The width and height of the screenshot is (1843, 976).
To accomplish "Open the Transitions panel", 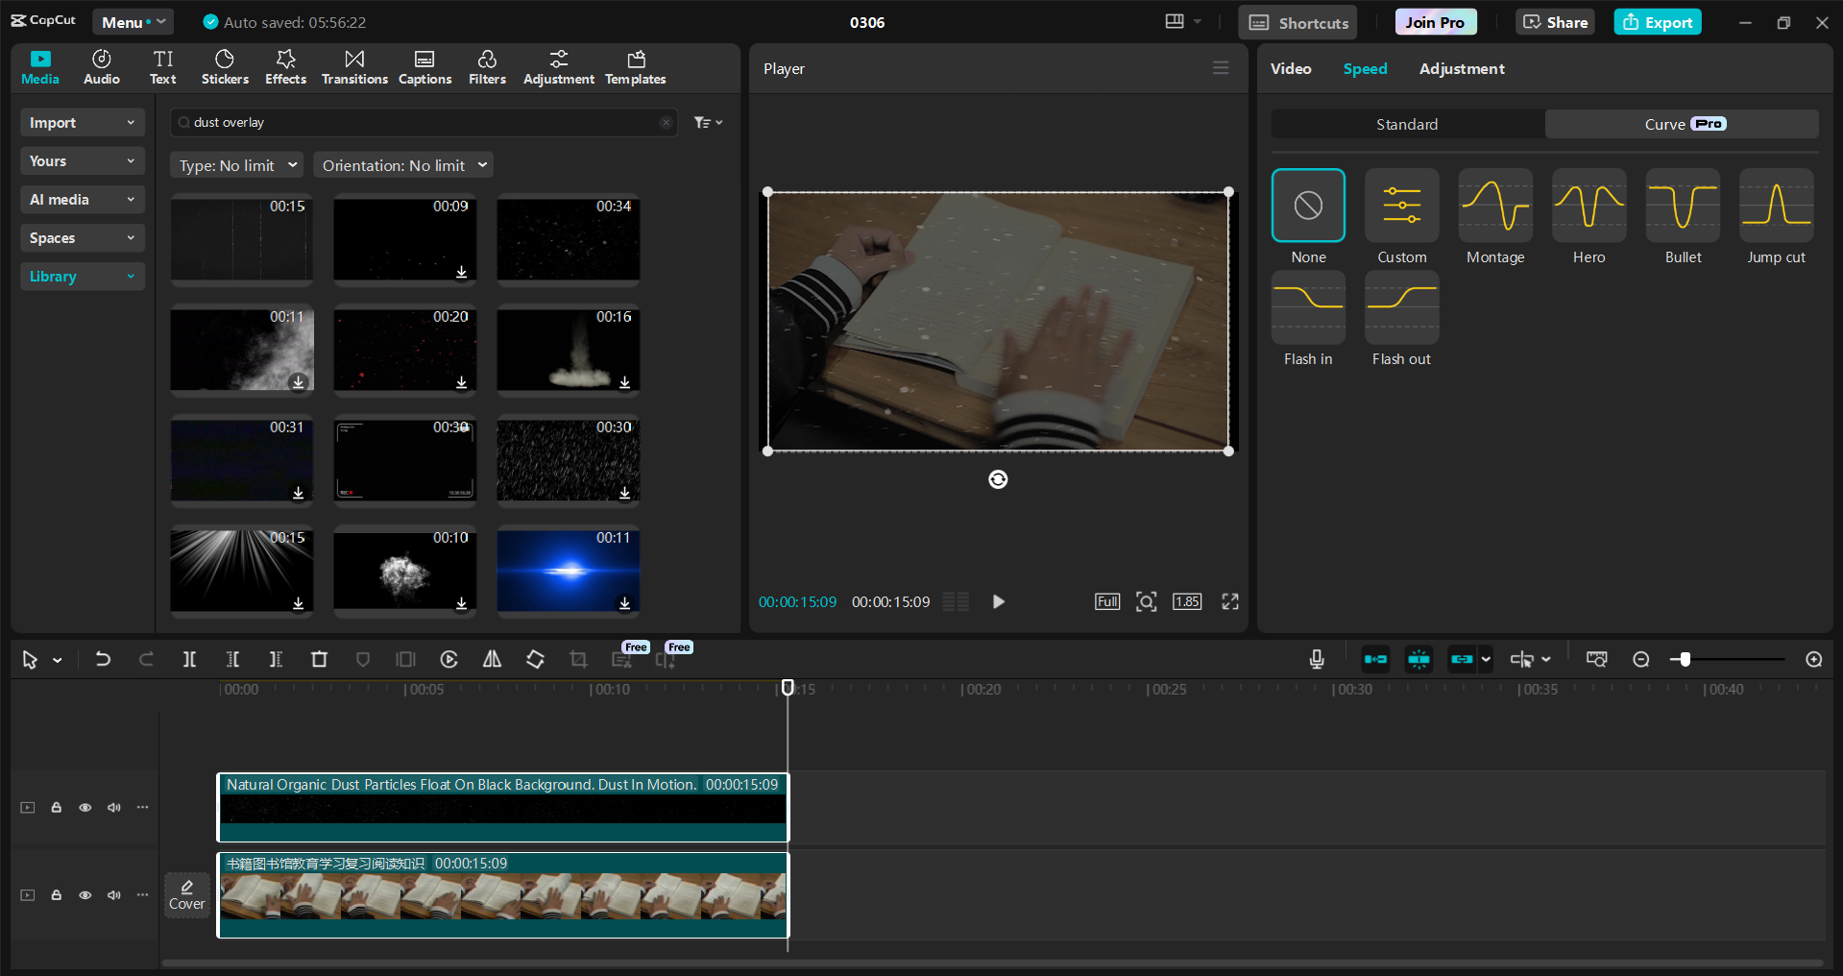I will pos(353,66).
